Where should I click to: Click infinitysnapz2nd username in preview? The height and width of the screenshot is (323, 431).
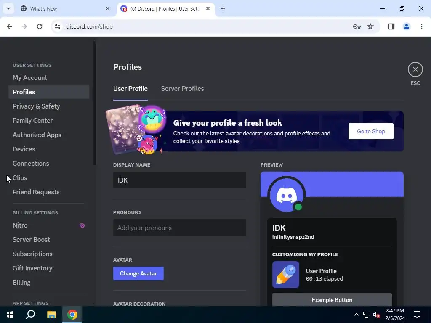pos(293,237)
